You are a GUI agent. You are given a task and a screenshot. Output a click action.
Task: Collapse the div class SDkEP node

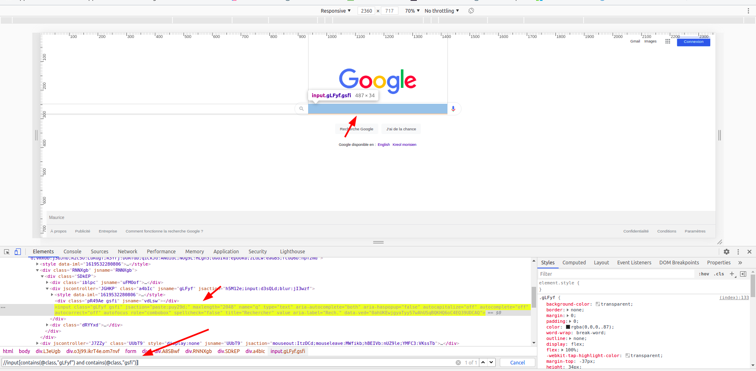pos(42,277)
